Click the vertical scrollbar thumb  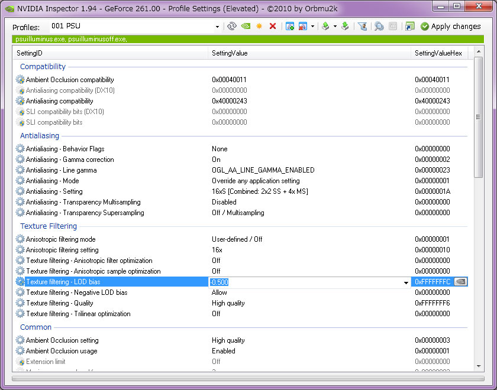click(479, 117)
